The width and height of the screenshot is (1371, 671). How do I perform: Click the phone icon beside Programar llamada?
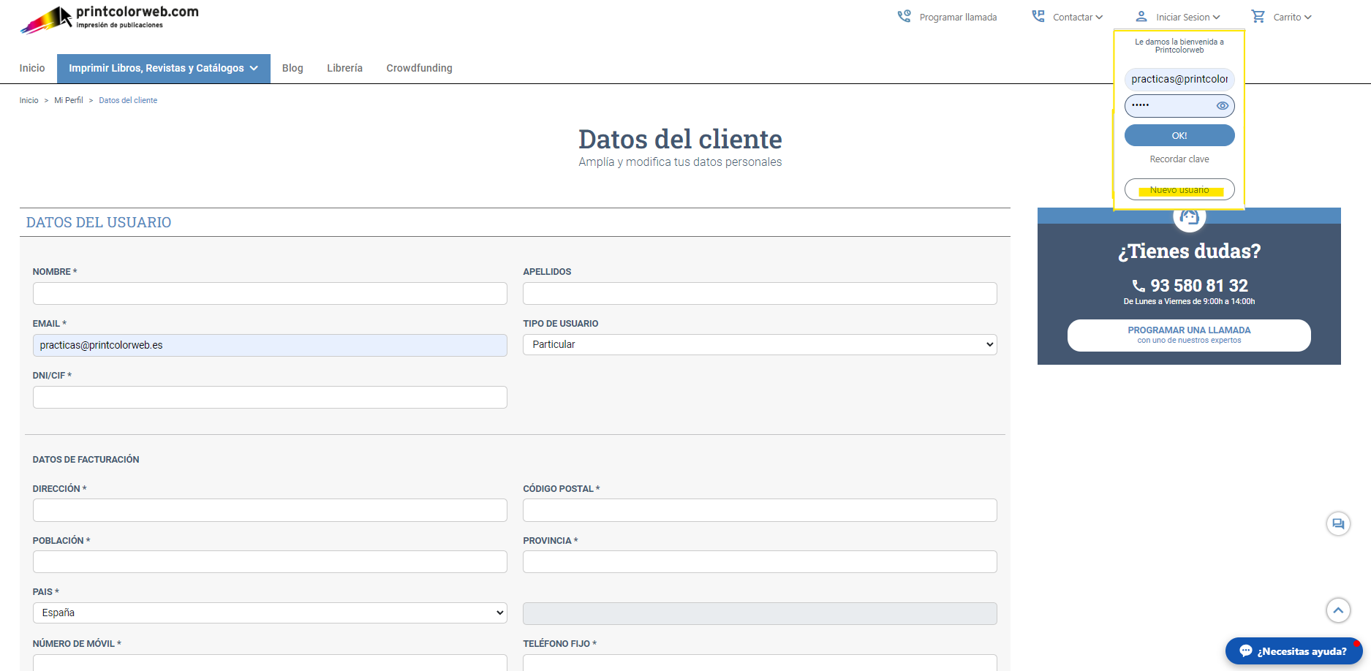(904, 16)
